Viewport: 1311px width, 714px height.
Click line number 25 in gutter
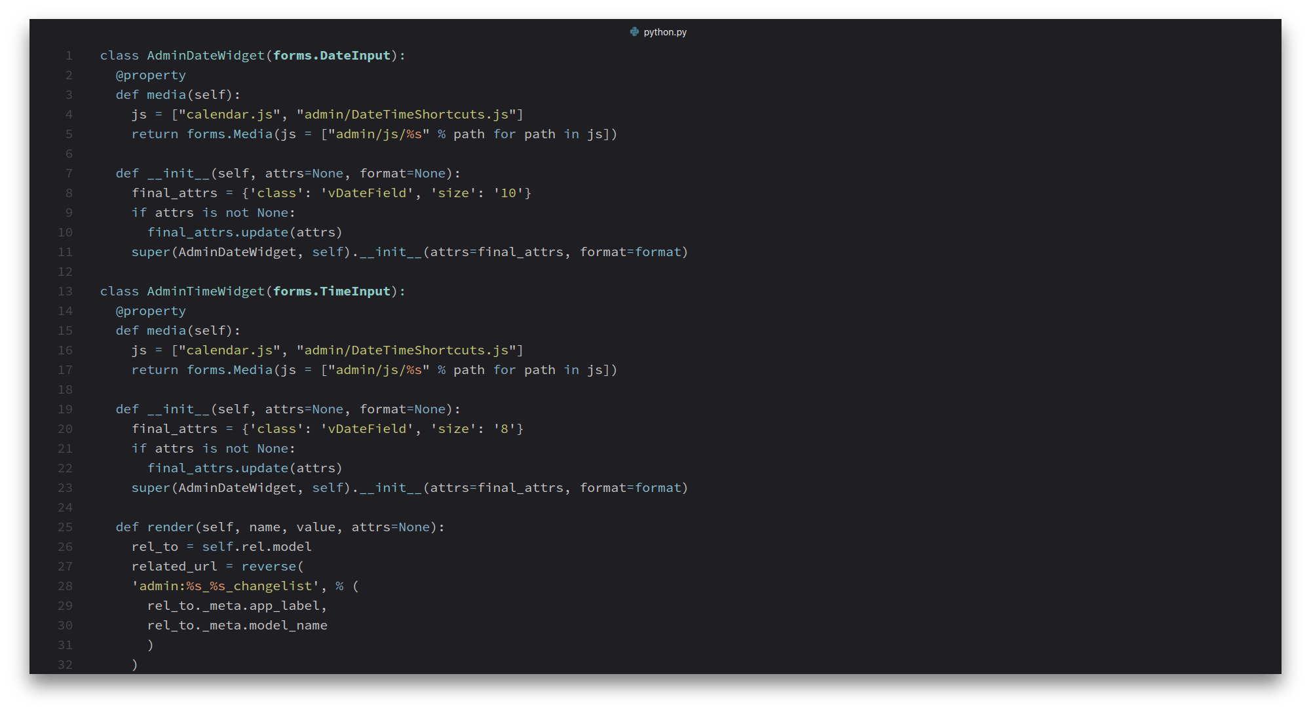pyautogui.click(x=66, y=527)
